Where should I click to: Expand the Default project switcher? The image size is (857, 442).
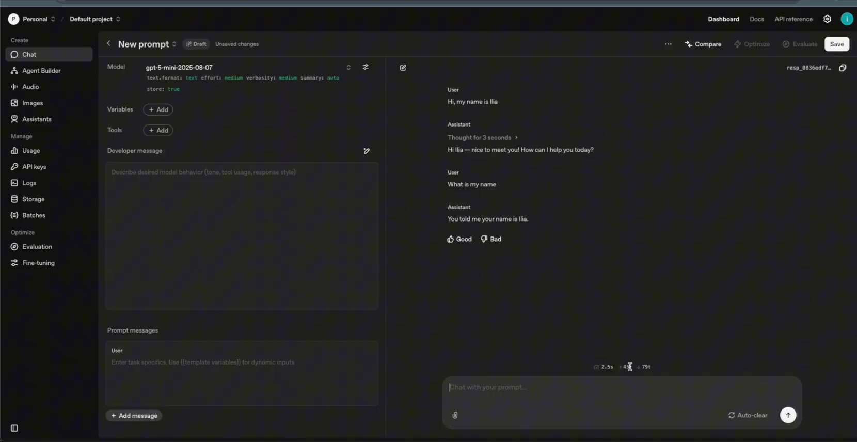118,19
